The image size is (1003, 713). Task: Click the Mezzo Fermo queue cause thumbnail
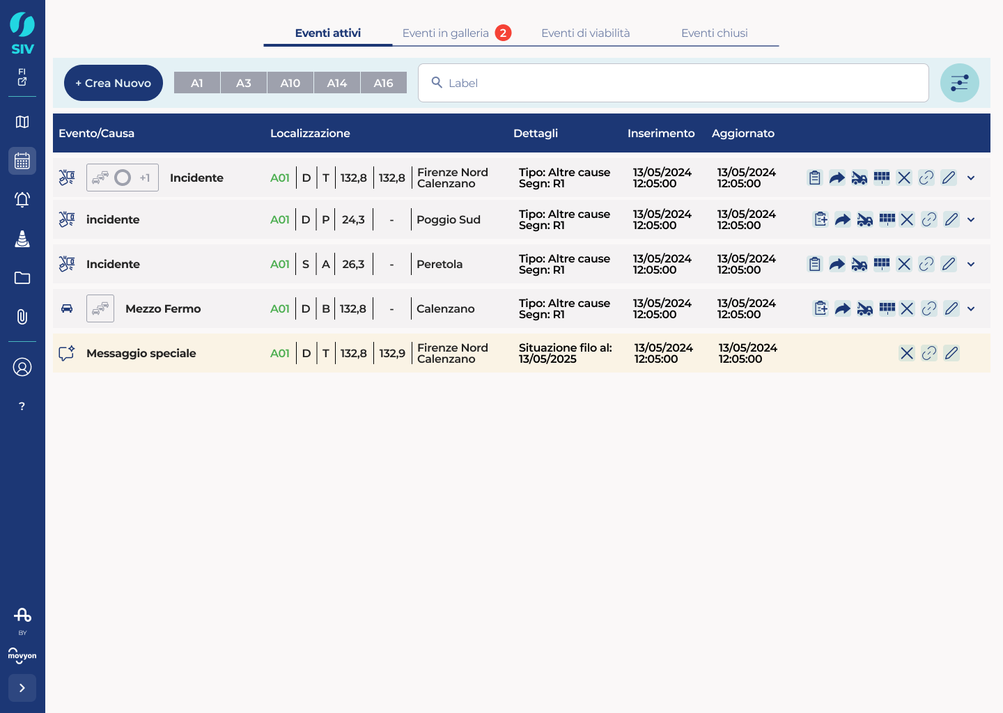pyautogui.click(x=100, y=308)
